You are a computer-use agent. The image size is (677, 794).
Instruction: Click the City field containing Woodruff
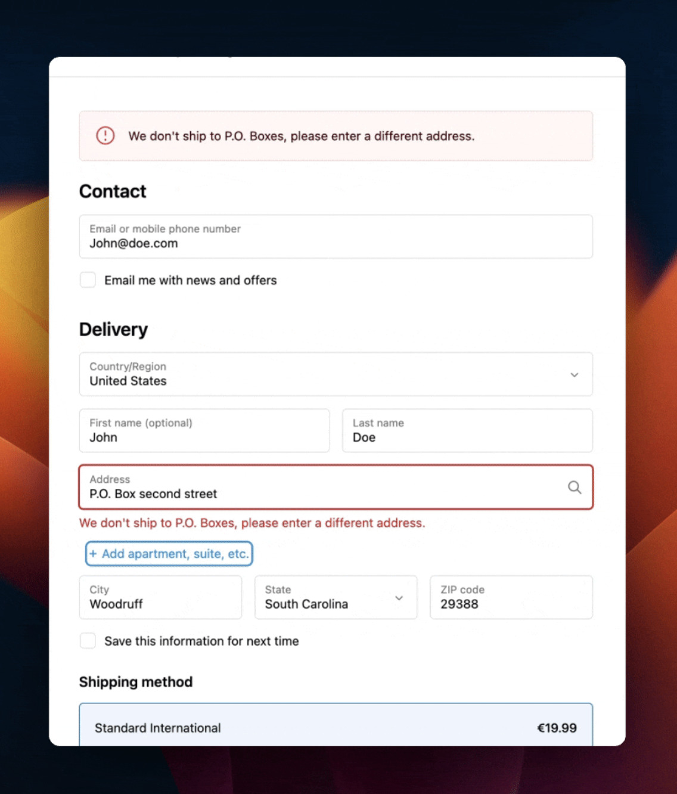(160, 597)
